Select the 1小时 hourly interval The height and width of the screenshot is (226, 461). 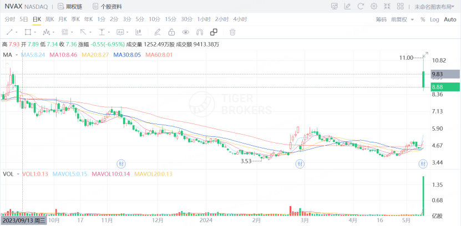204,19
